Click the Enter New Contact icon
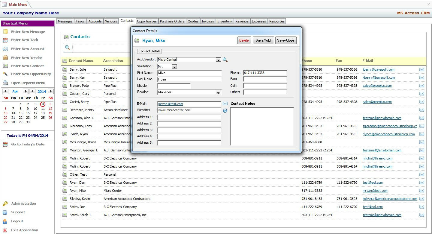Viewport: 432px width, 234px height. point(5,66)
